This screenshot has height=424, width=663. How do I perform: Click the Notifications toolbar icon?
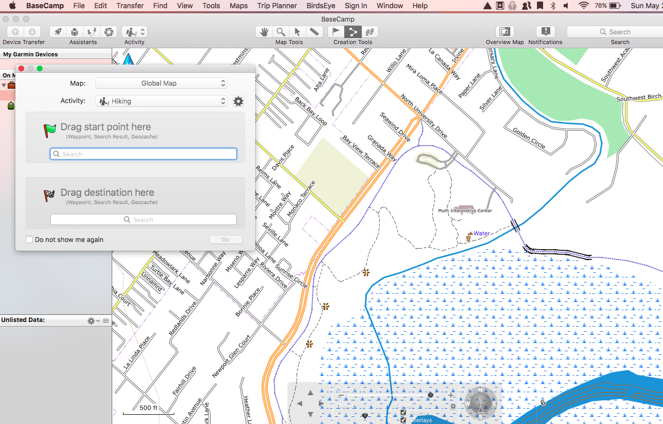coord(545,32)
